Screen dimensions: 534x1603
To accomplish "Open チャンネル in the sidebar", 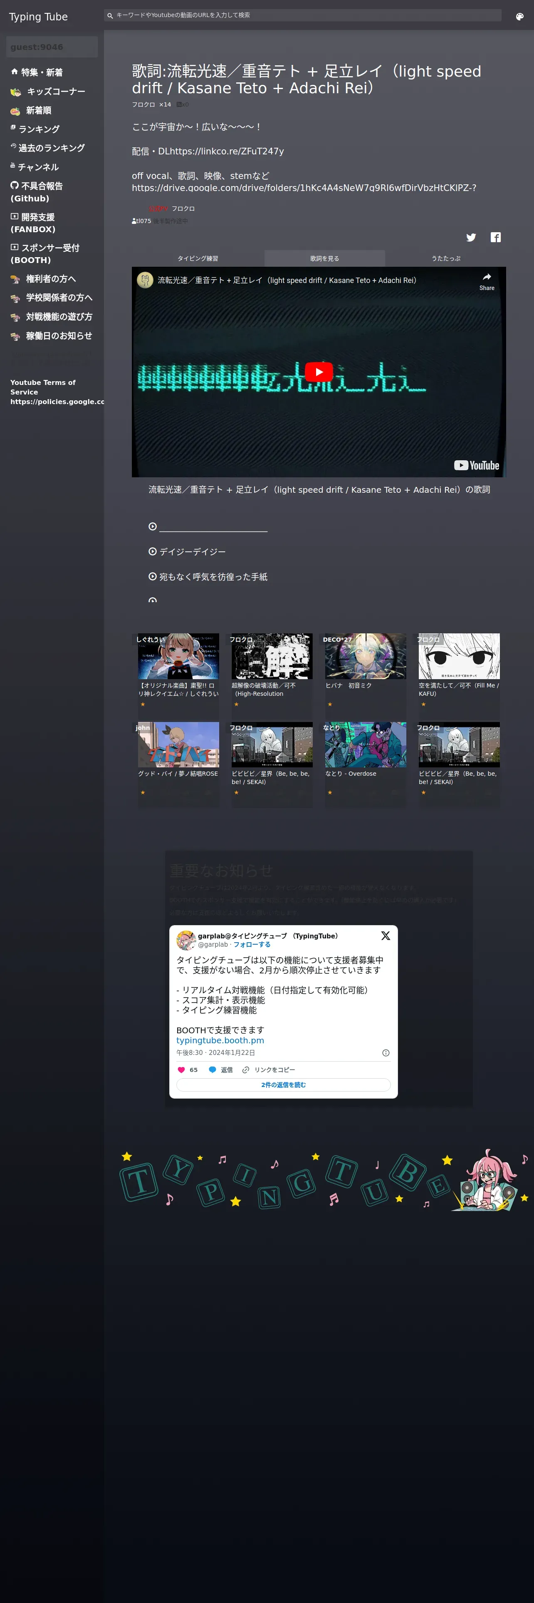I will click(x=35, y=167).
